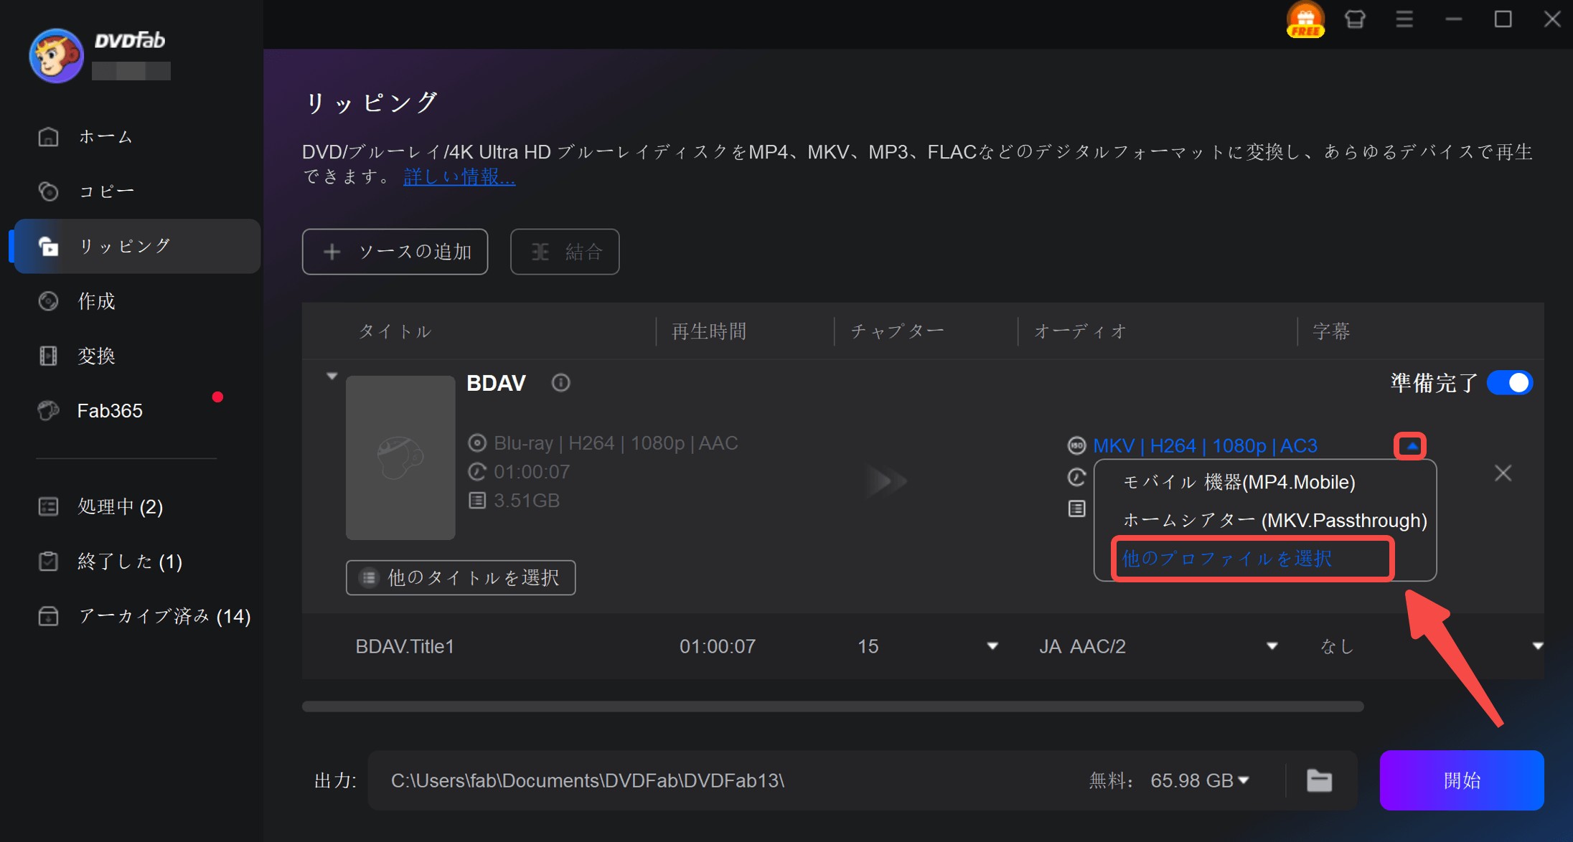This screenshot has height=842, width=1573.
Task: Collapse the BDAV title row triangle
Action: click(x=332, y=376)
